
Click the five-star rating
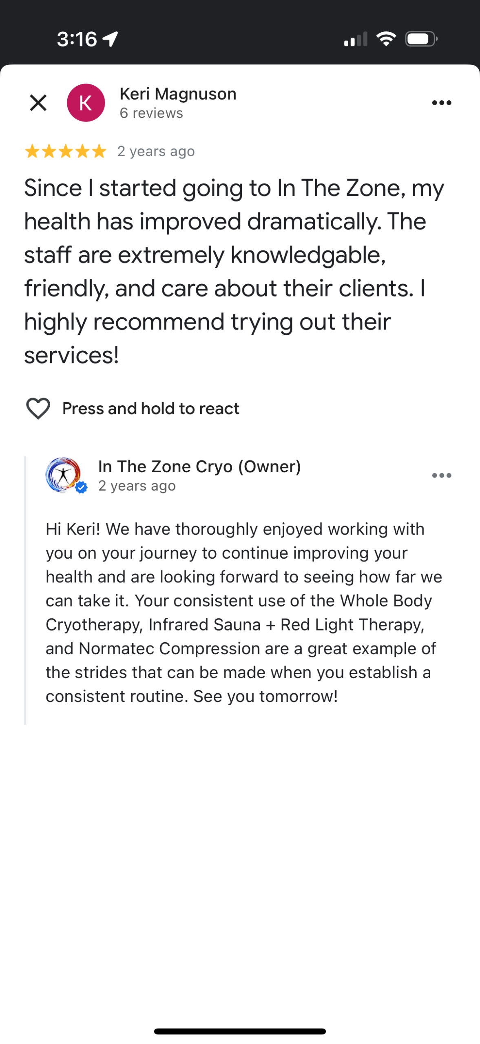[x=65, y=151]
